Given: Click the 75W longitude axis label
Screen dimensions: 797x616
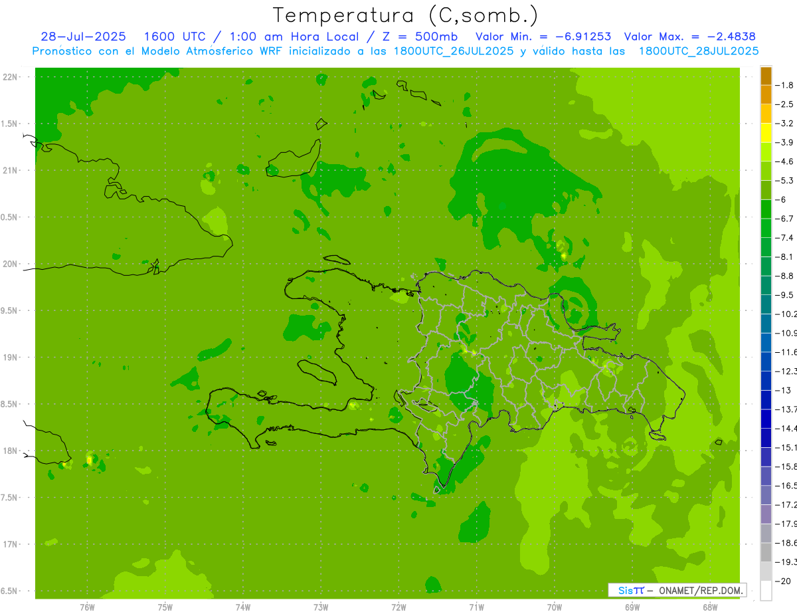Looking at the screenshot, I should (165, 607).
